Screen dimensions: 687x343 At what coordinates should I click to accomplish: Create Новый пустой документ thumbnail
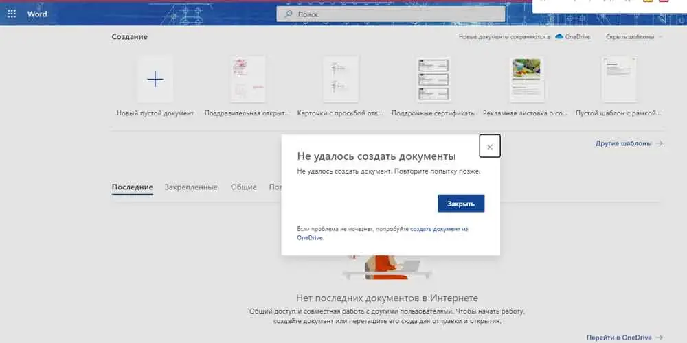pos(155,79)
